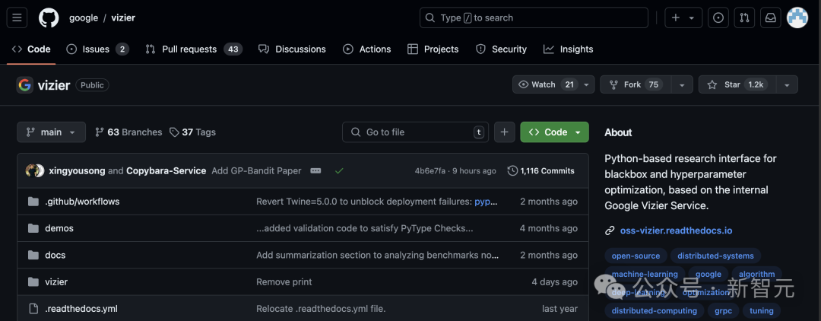Click the GitHub logo home icon
The height and width of the screenshot is (321, 821).
tap(49, 17)
